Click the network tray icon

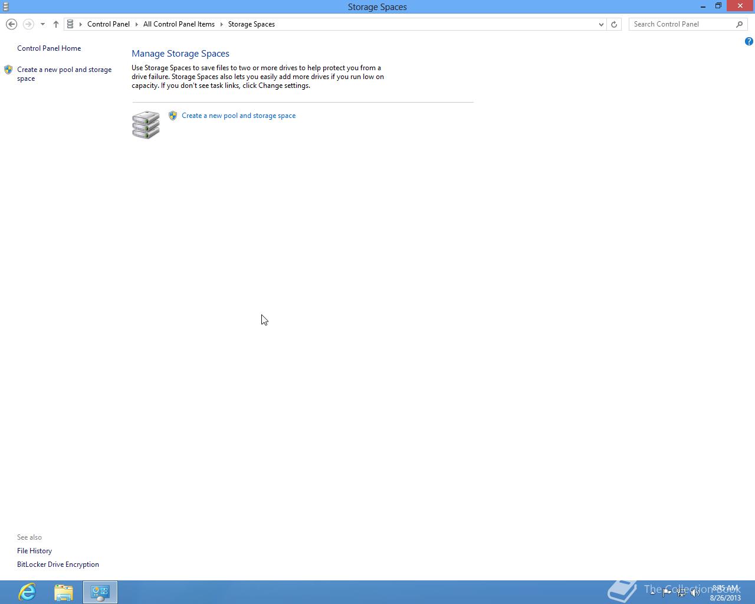click(681, 593)
